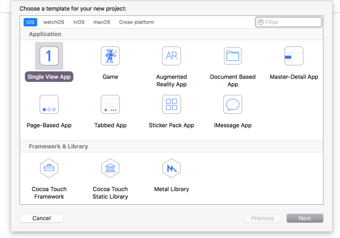Screen dimensions: 340x238
Task: Click the "Master-Detail App" label
Action: click(294, 77)
